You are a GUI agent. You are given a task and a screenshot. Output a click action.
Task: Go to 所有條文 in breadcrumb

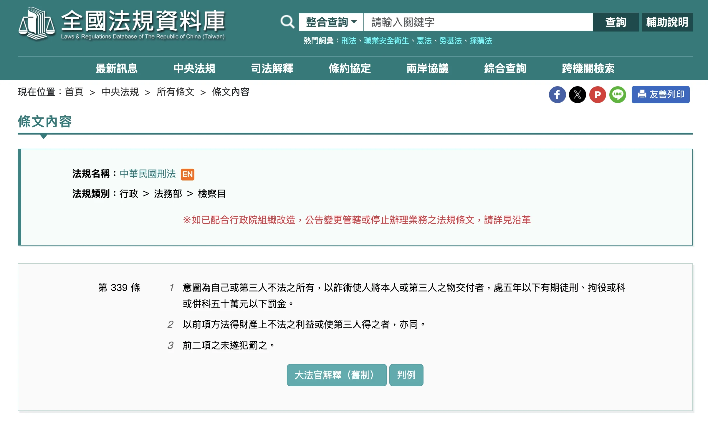coord(176,92)
